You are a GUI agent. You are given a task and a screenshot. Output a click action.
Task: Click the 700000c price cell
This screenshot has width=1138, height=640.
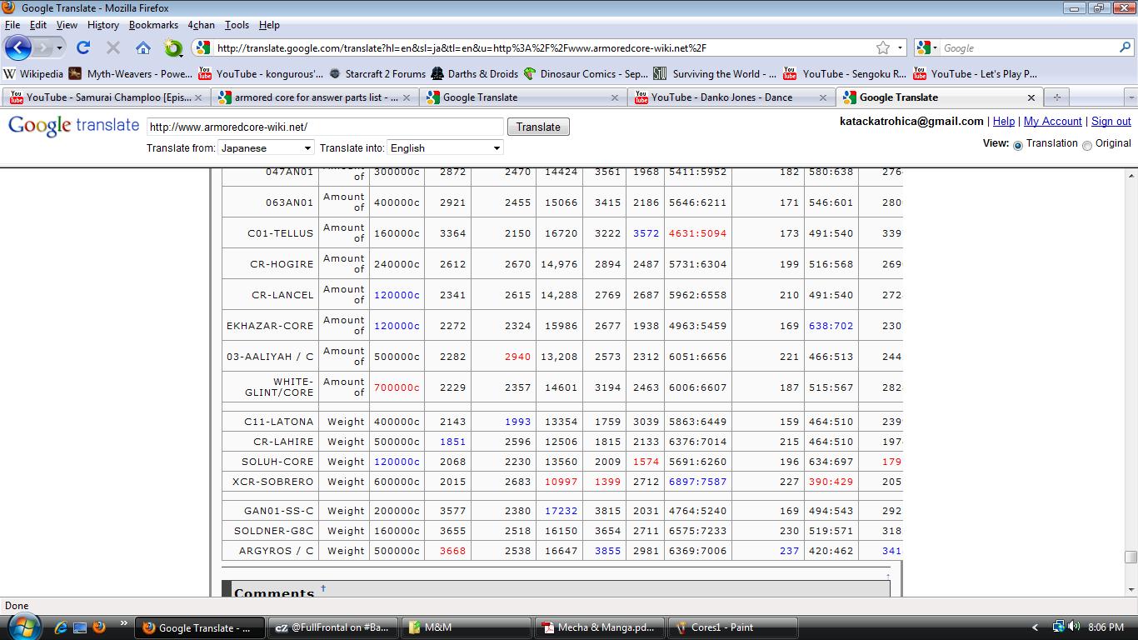click(397, 387)
